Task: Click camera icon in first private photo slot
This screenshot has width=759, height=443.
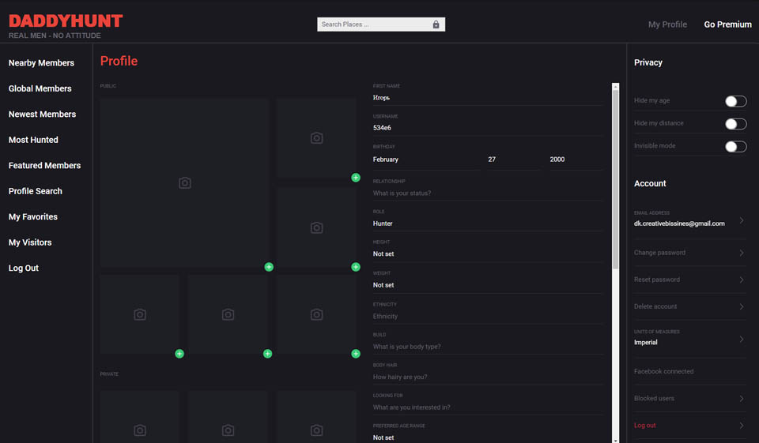Action: tap(140, 430)
